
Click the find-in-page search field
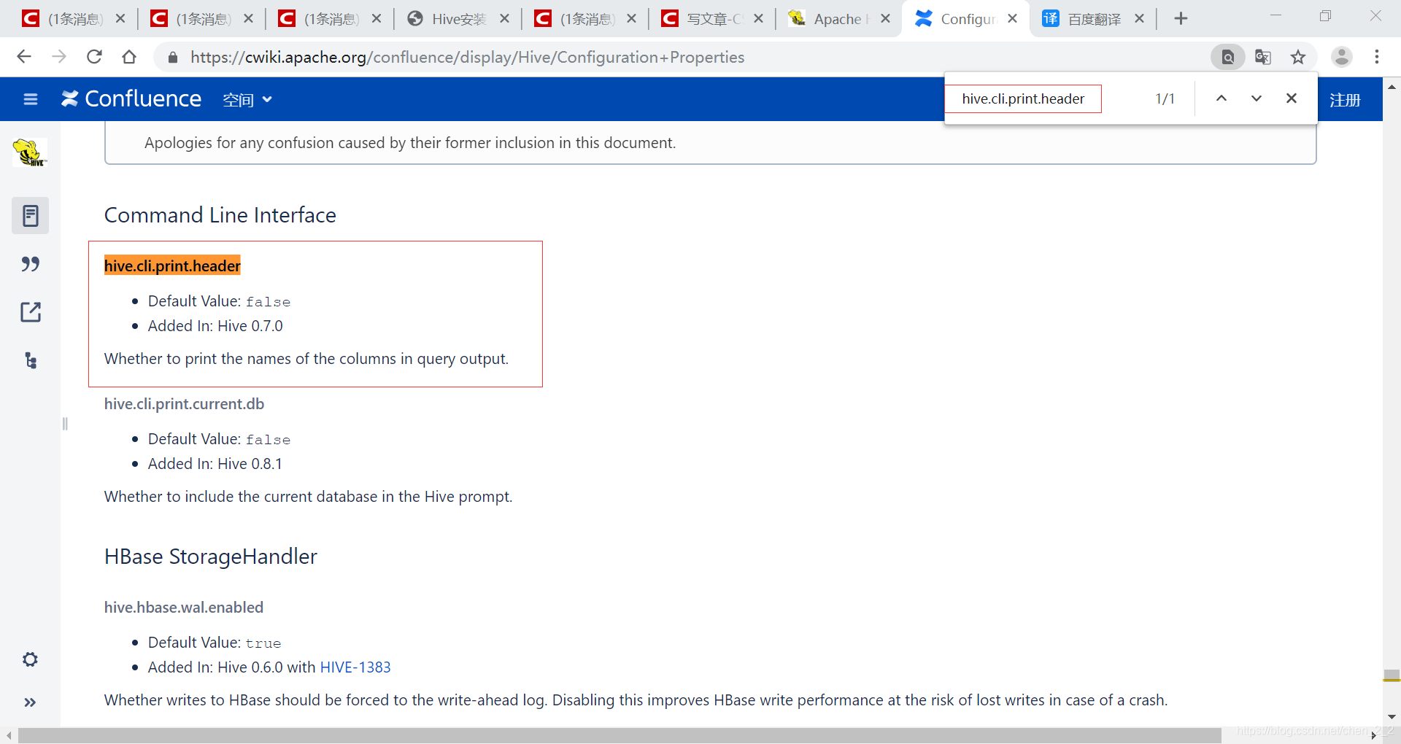(1023, 98)
